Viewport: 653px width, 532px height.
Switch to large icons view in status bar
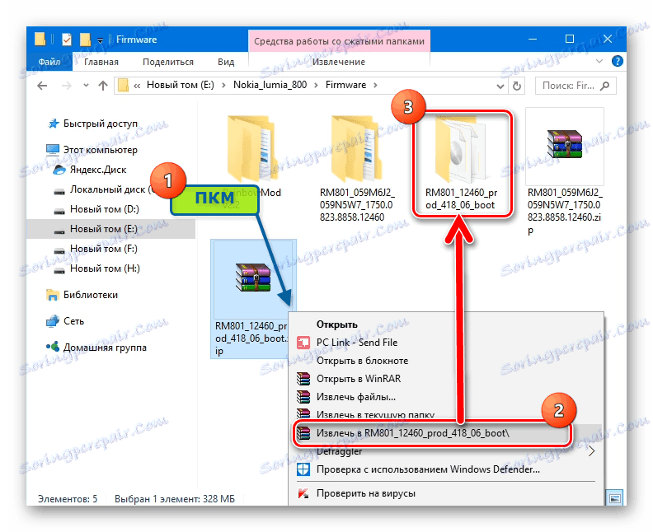615,498
